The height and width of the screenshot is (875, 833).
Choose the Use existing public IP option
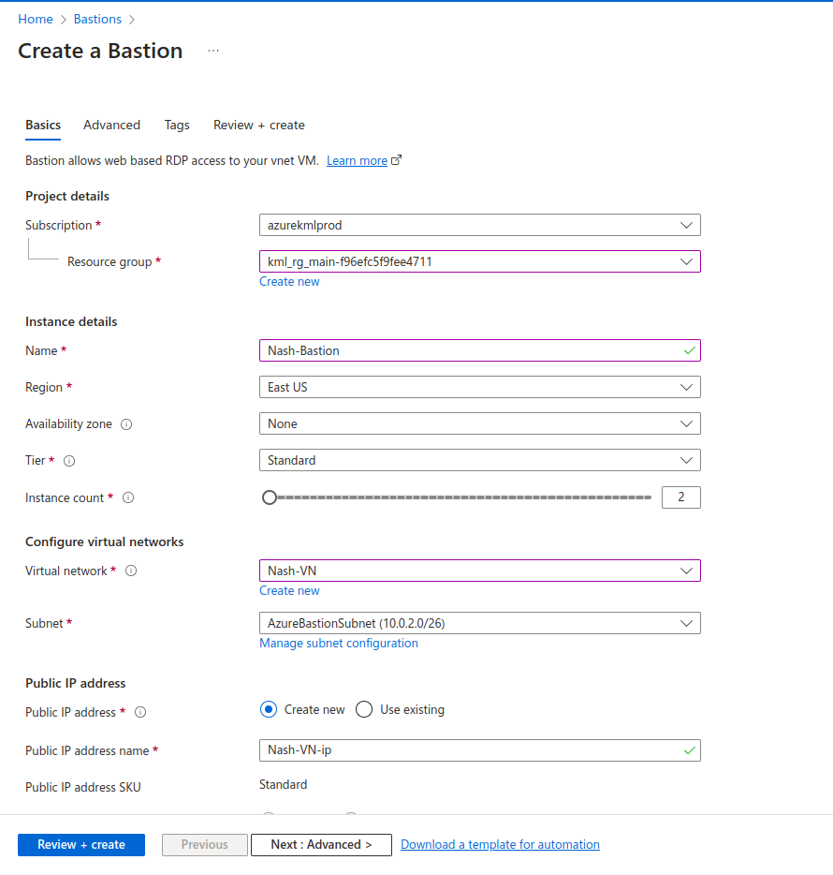click(x=364, y=710)
